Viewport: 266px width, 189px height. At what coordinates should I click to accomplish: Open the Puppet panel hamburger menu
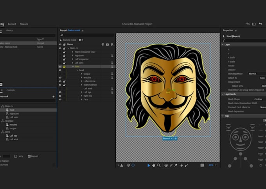[x=83, y=30]
